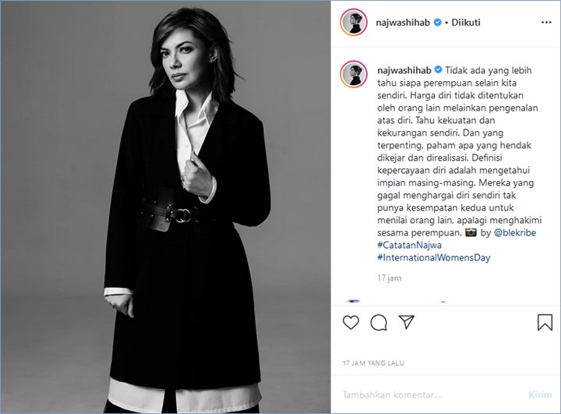
Task: Open comments via speech bubble icon
Action: click(x=379, y=322)
